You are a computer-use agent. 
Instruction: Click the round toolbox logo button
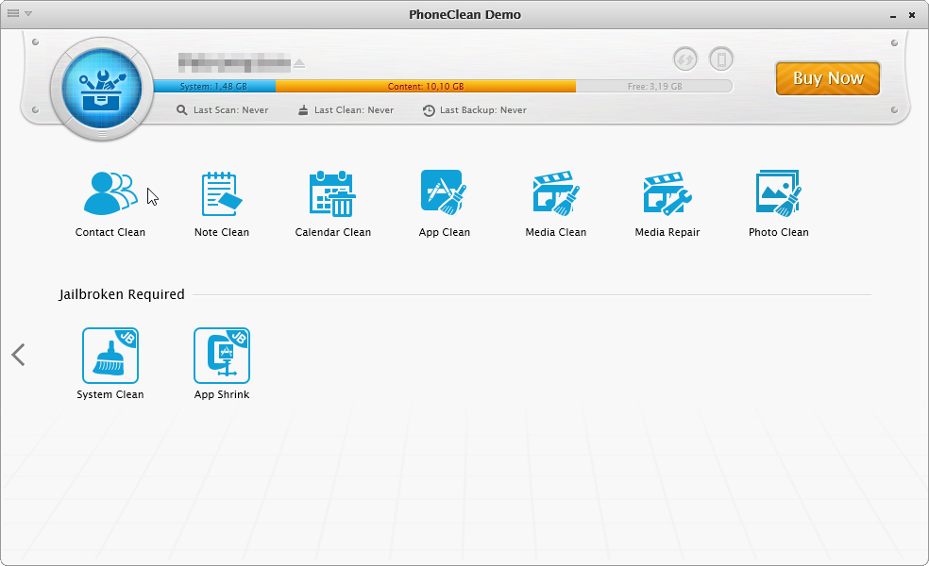(102, 89)
